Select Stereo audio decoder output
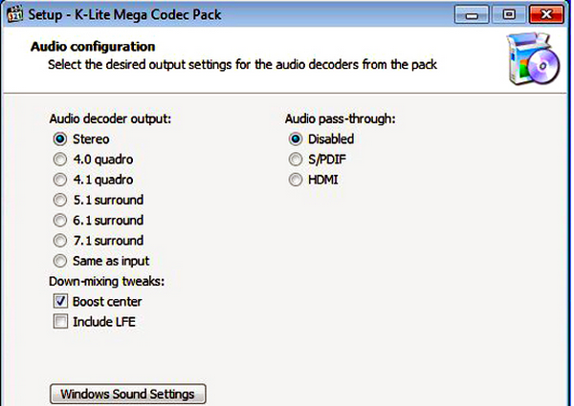The height and width of the screenshot is (406, 574). pos(60,139)
